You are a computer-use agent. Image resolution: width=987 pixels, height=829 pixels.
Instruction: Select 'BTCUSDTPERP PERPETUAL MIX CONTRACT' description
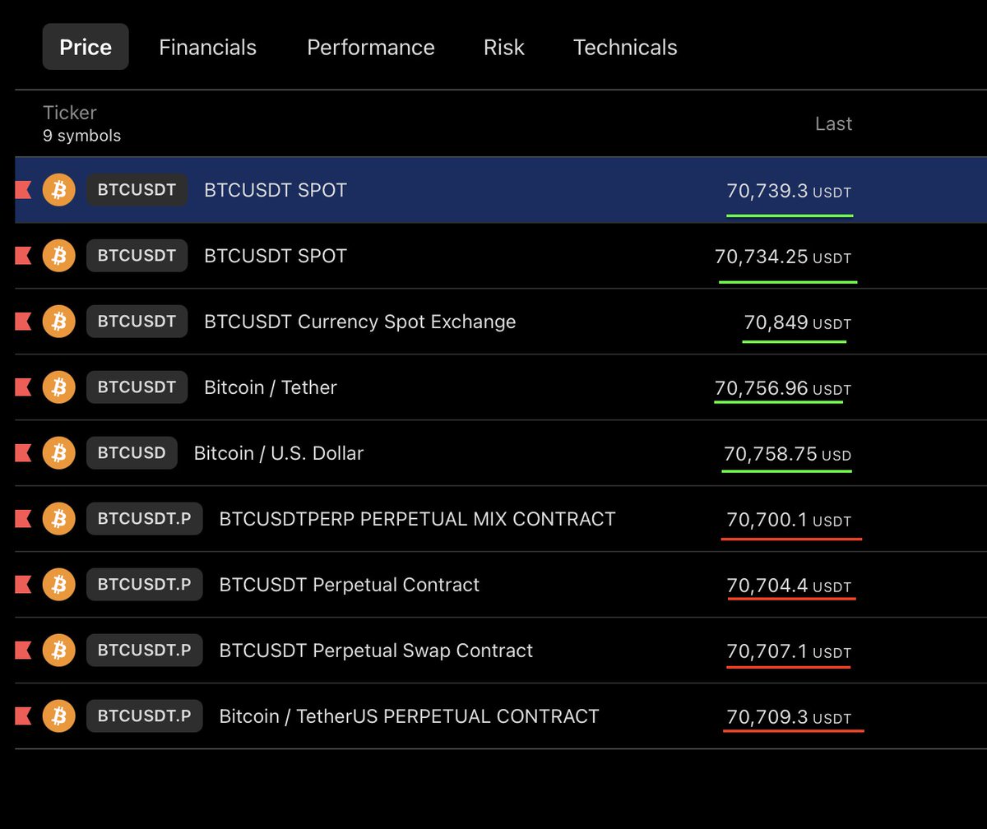click(417, 519)
